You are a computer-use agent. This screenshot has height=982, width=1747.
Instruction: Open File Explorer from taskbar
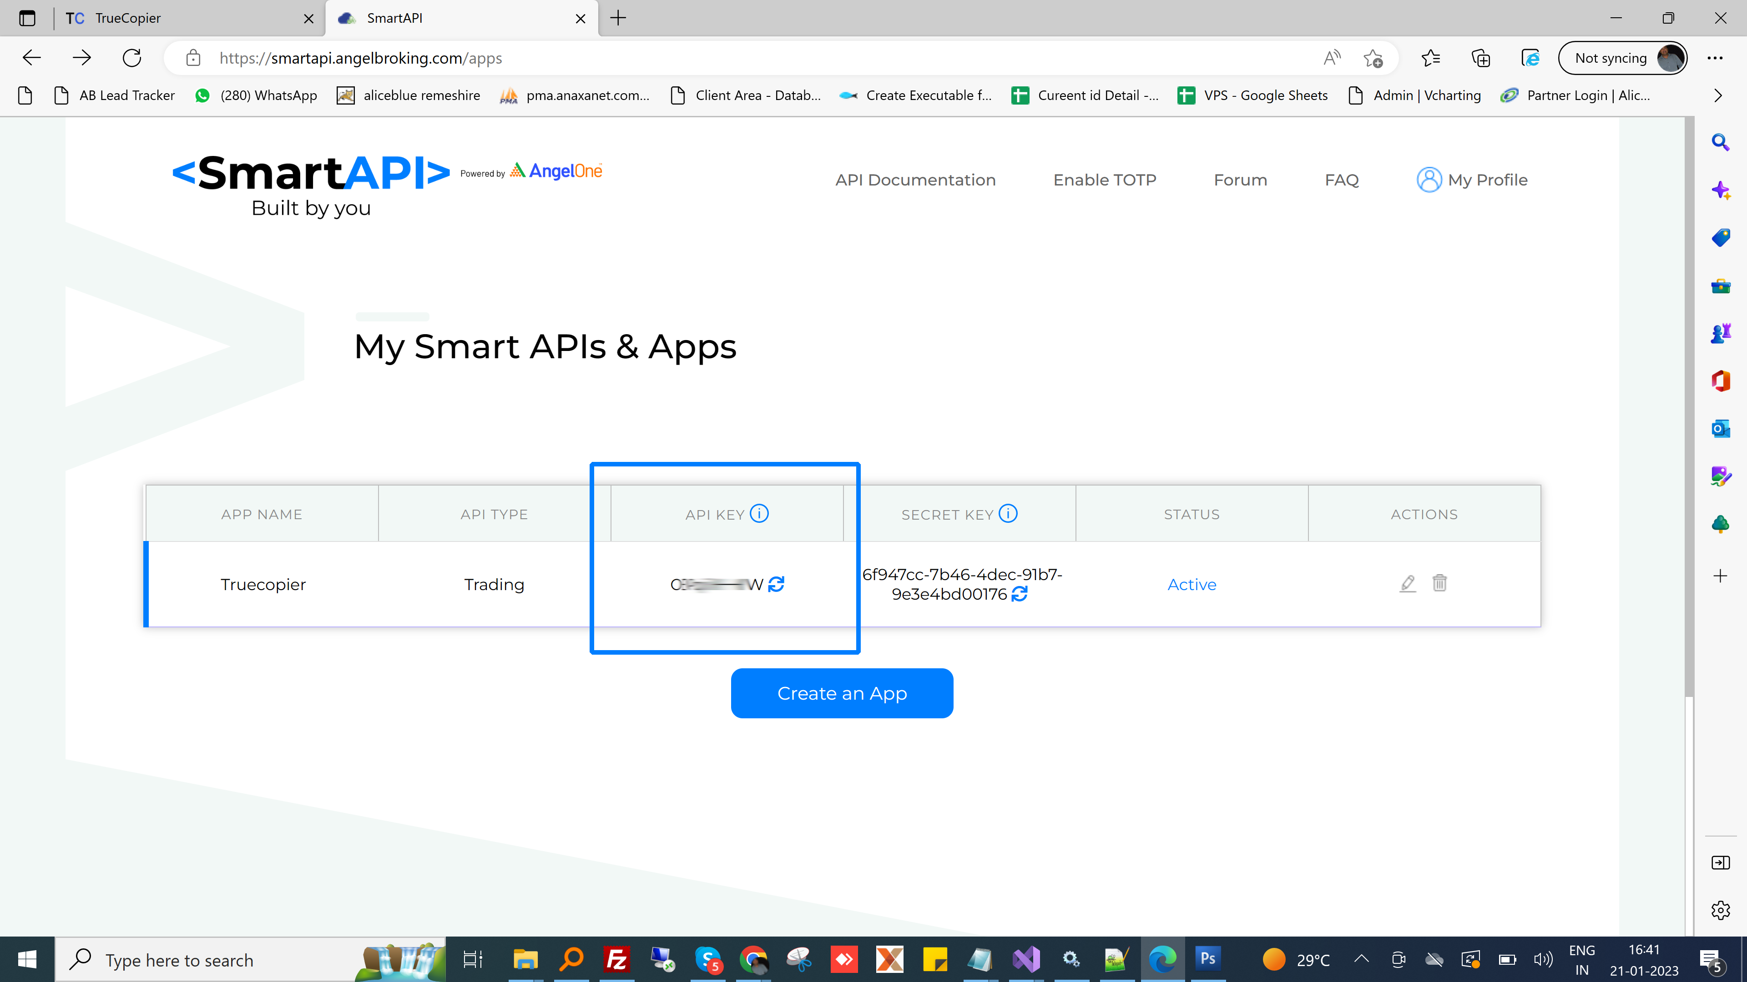click(525, 960)
